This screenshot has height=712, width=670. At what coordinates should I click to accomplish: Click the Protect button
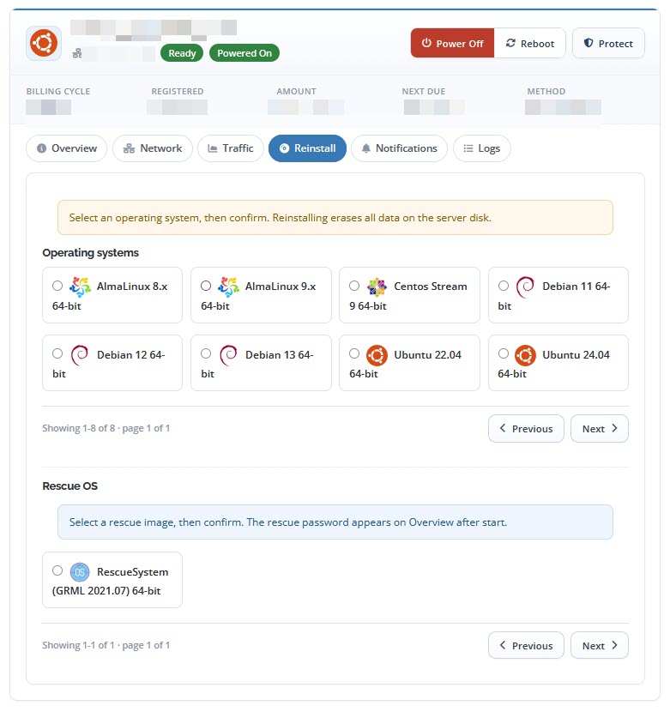point(609,43)
